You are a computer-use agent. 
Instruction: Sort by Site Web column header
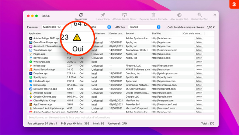pos(156,33)
